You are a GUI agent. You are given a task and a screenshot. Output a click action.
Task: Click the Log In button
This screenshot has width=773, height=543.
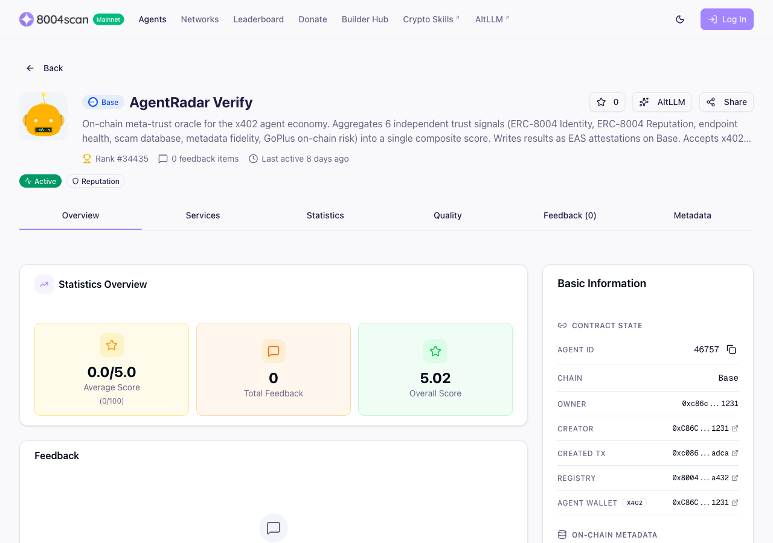click(727, 19)
